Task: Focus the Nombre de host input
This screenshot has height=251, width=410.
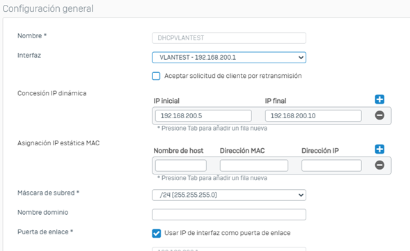Action: point(181,165)
